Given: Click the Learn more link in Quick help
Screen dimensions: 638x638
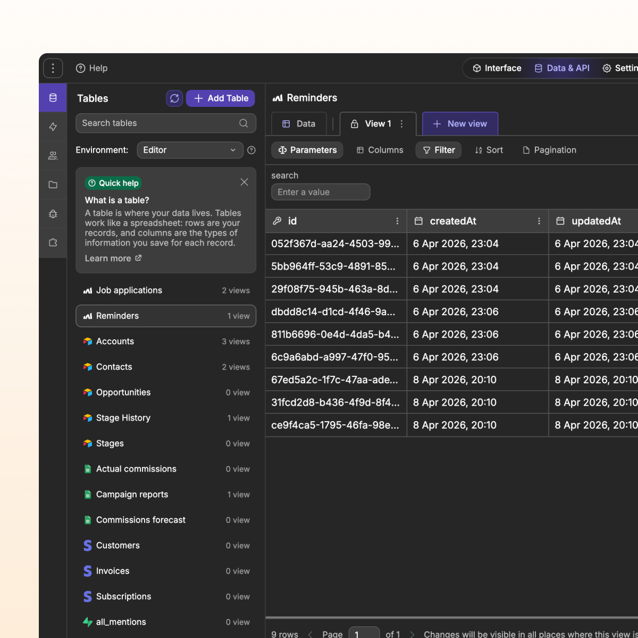Looking at the screenshot, I should (108, 258).
